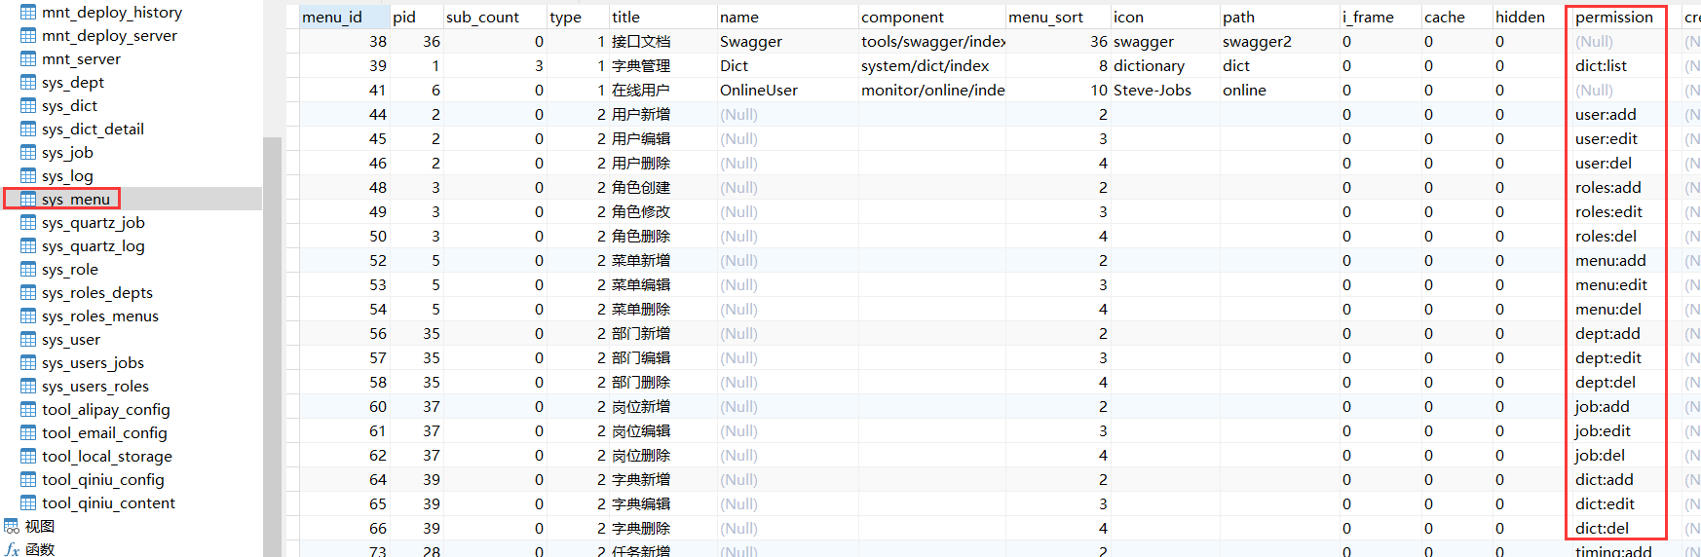1701x557 pixels.
Task: Click the tool_email_config table icon
Action: pyautogui.click(x=28, y=433)
